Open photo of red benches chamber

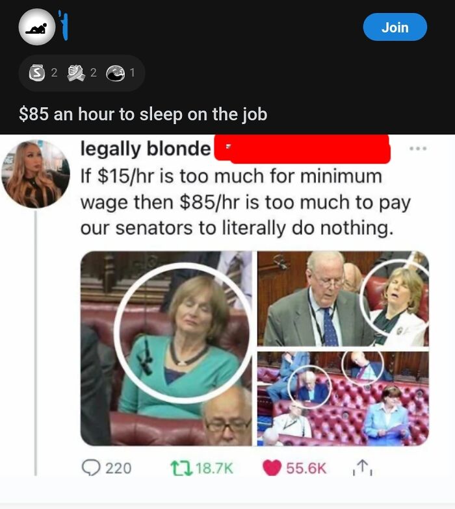tap(343, 399)
